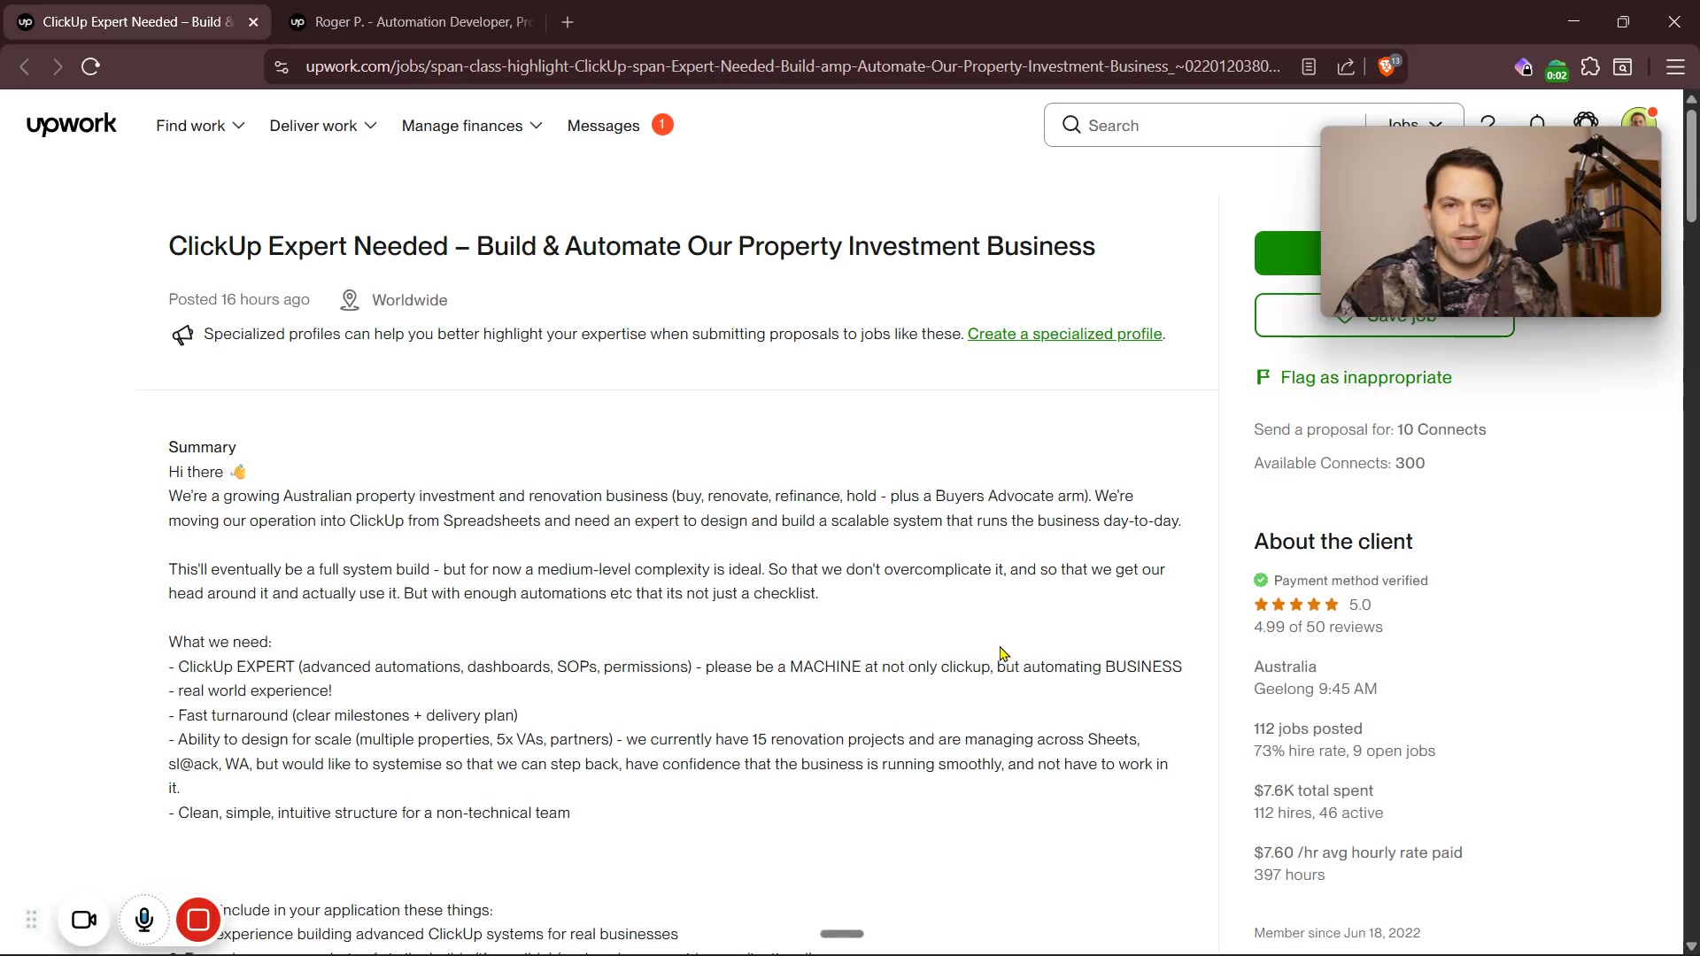Open a new browser tab
The width and height of the screenshot is (1700, 956).
pyautogui.click(x=568, y=22)
